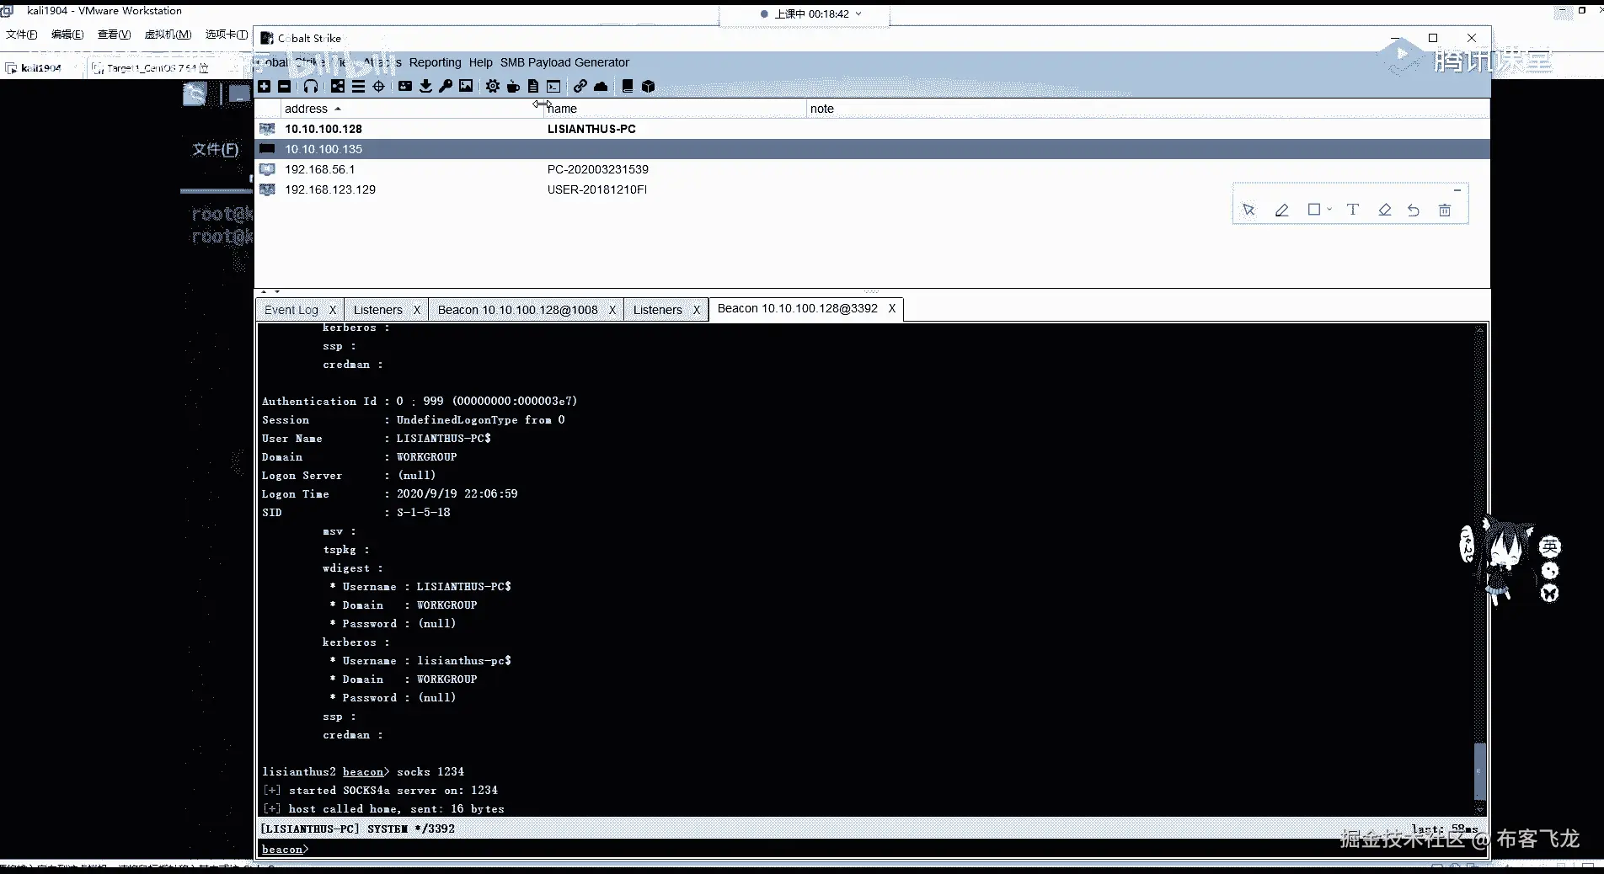Select the pen tool in annotation toolbar
Viewport: 1604px width, 874px height.
1281,210
